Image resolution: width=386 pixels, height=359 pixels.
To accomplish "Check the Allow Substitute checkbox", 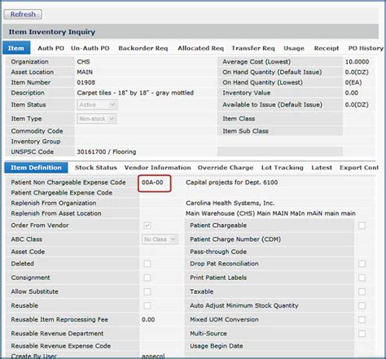I will (x=147, y=291).
